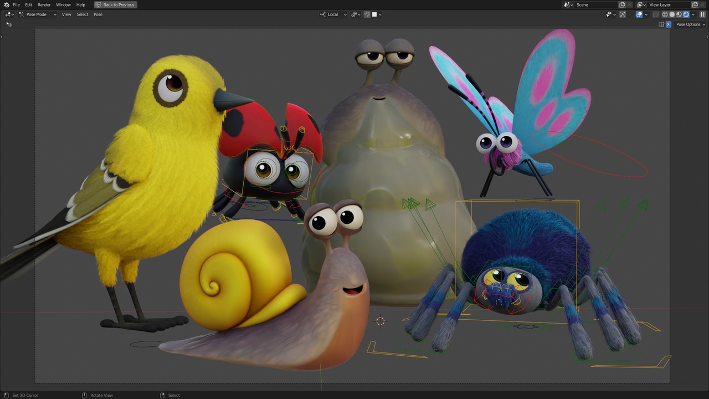Open the Render menu
Image resolution: width=709 pixels, height=399 pixels.
click(x=44, y=4)
